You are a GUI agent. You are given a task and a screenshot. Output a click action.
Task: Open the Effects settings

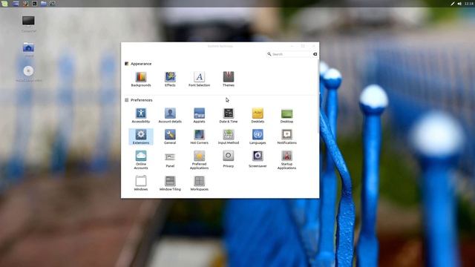pyautogui.click(x=170, y=79)
